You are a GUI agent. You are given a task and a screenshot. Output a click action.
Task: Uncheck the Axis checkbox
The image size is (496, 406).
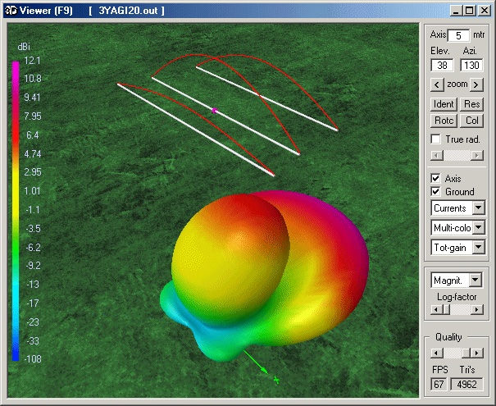pos(435,178)
